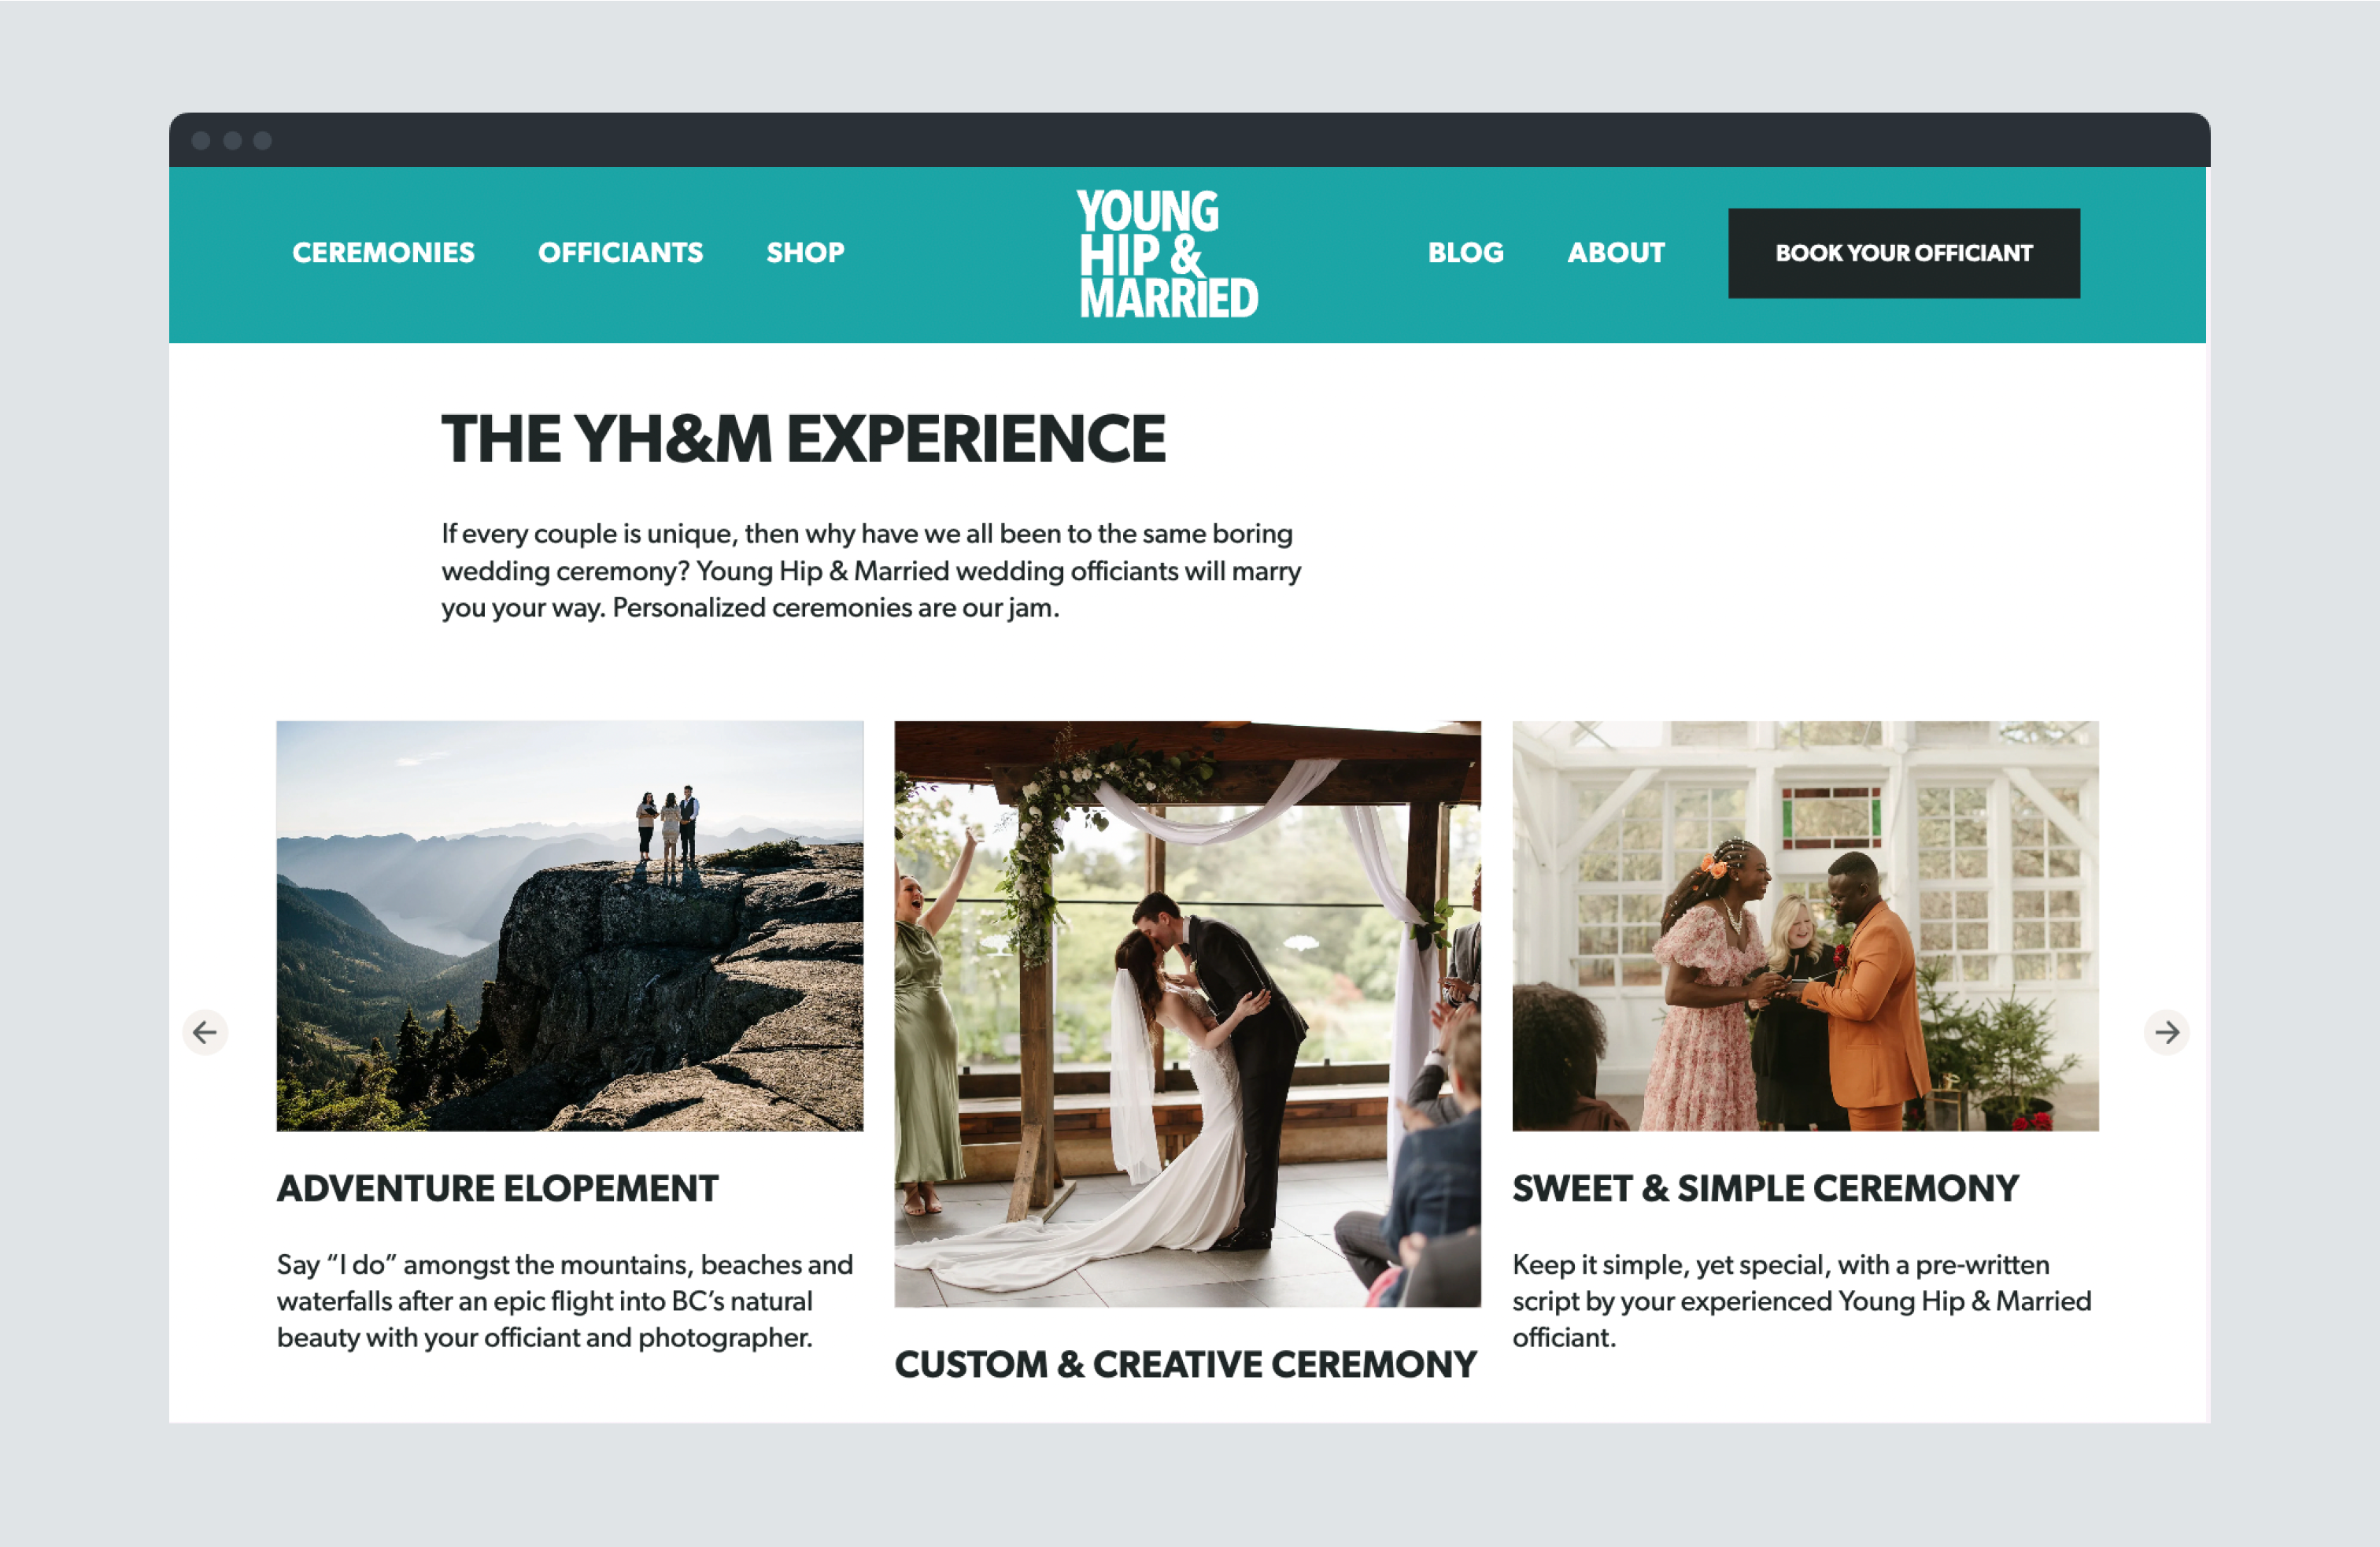2380x1547 pixels.
Task: Open the Officiants menu item
Action: [620, 253]
